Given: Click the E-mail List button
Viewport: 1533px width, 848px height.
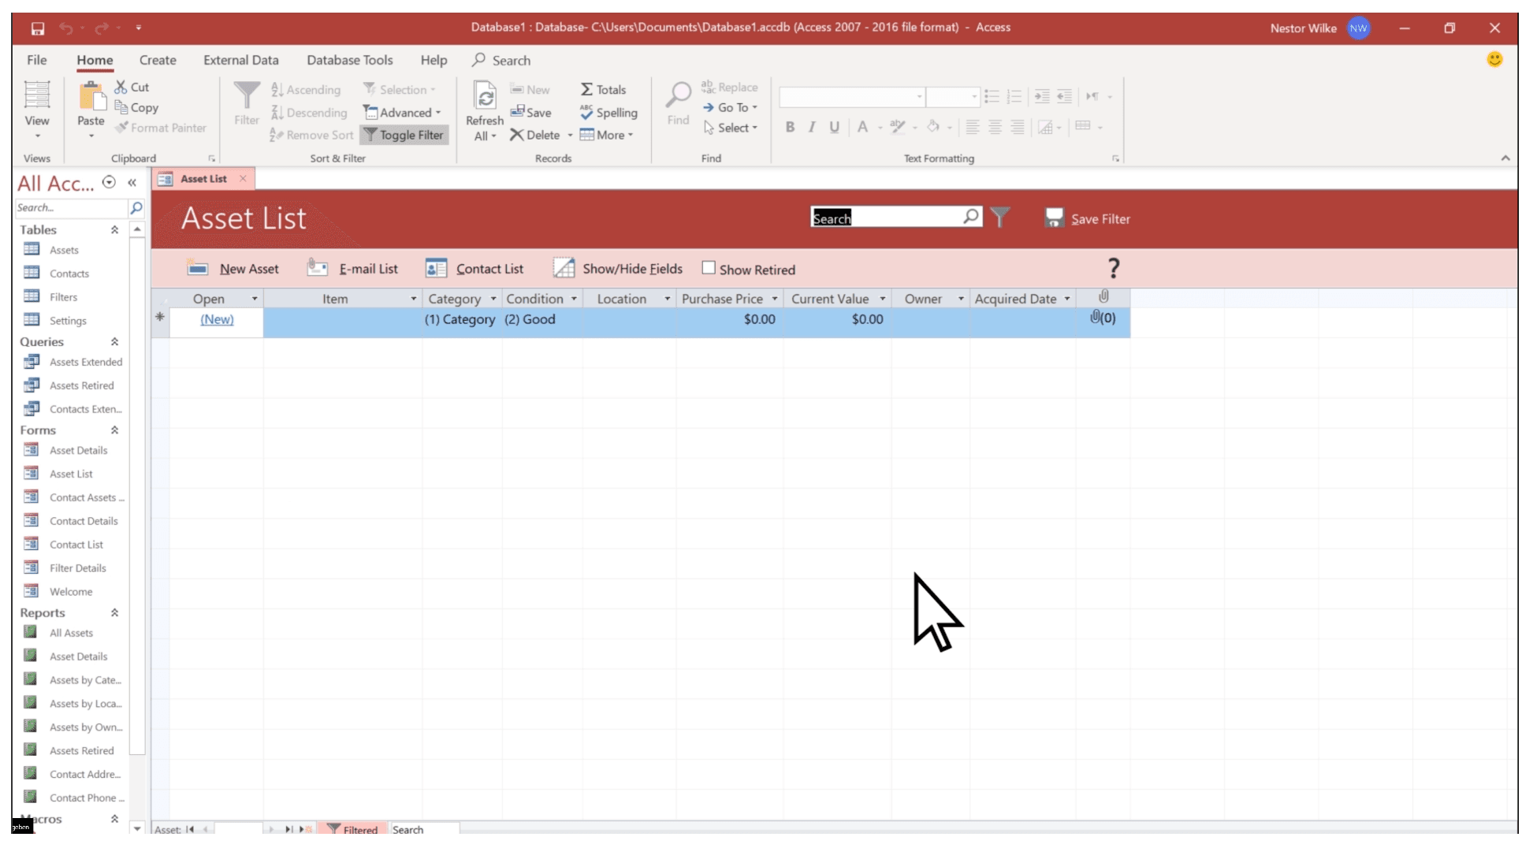Looking at the screenshot, I should click(x=352, y=269).
